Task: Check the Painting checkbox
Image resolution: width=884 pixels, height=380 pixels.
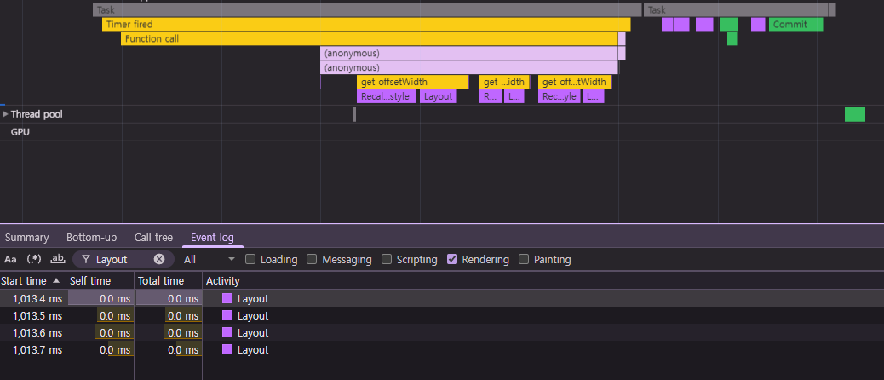Action: click(524, 259)
